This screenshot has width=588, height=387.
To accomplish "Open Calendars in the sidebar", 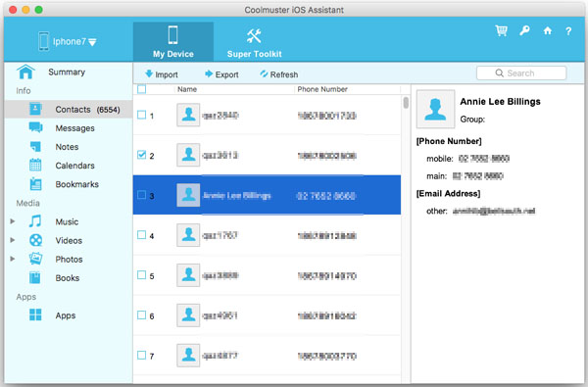I will (x=74, y=166).
